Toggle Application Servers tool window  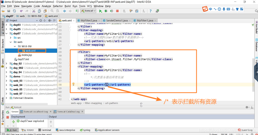107,130
